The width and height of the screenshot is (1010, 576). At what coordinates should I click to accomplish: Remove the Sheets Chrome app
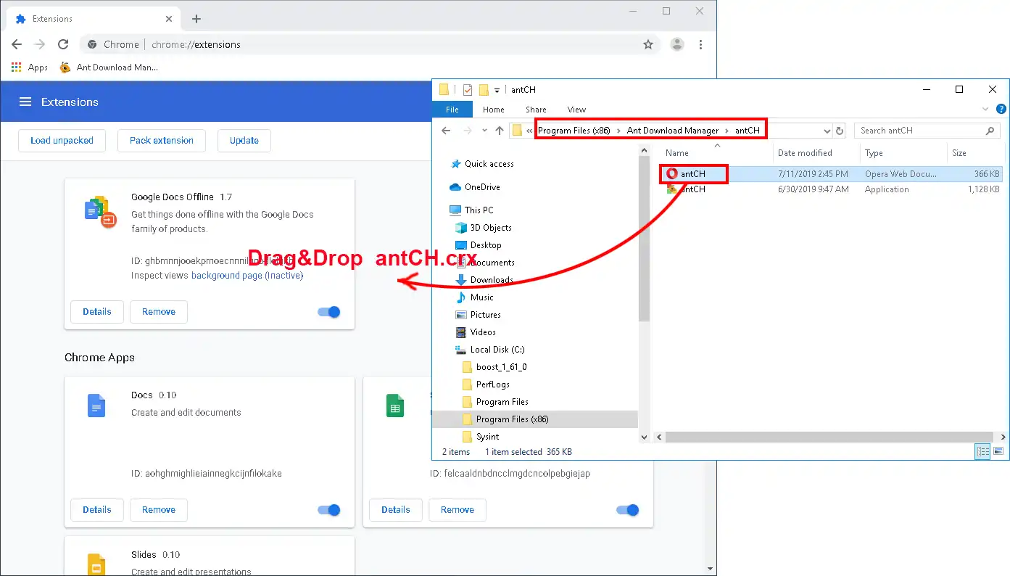458,510
